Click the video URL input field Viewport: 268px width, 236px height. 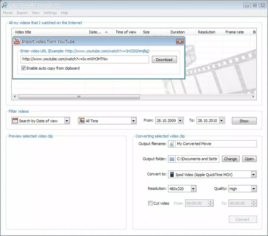(85, 59)
